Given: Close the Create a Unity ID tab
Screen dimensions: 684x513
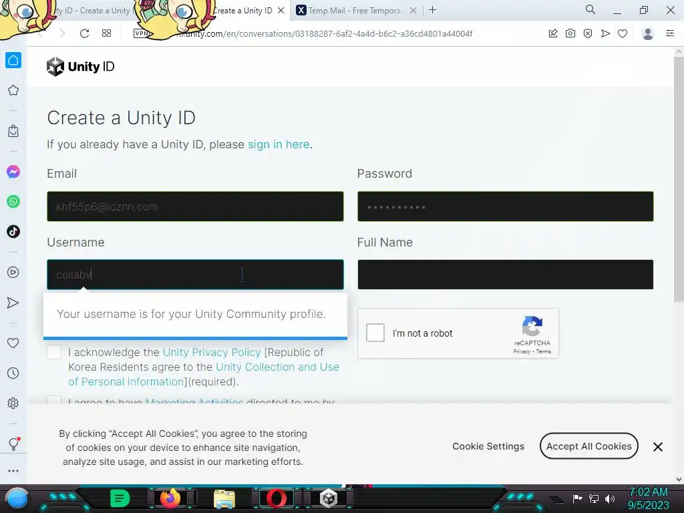Looking at the screenshot, I should [281, 11].
